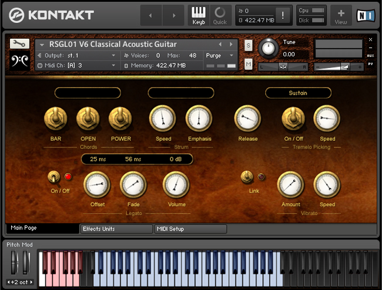This screenshot has width=382, height=290.
Task: Show the AUX sends panel
Action: coord(370,56)
